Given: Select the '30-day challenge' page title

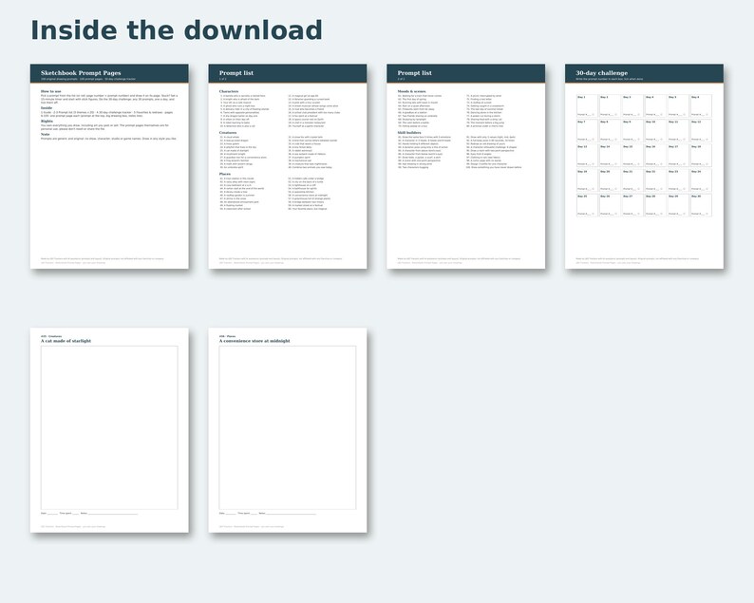Looking at the screenshot, I should coord(601,73).
